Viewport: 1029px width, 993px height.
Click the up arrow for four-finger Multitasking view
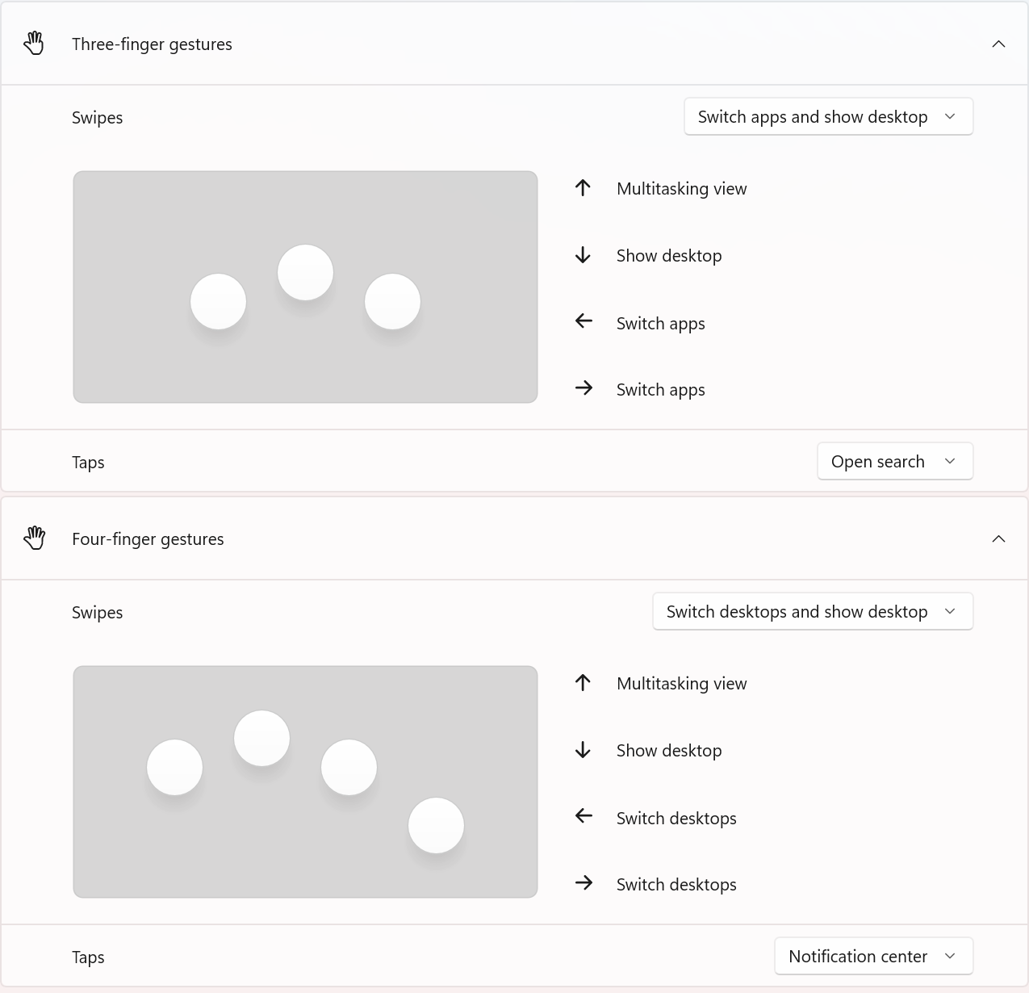[584, 683]
